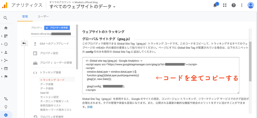
Task: Click the GA4 upgrade upload arrow icon
Action: 35,44
